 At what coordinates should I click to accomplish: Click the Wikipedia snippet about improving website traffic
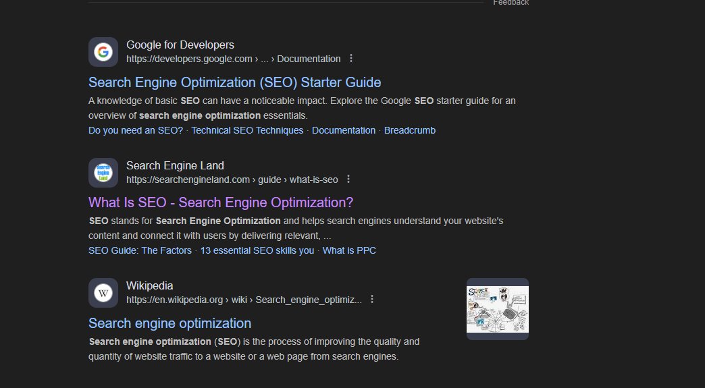click(x=254, y=349)
